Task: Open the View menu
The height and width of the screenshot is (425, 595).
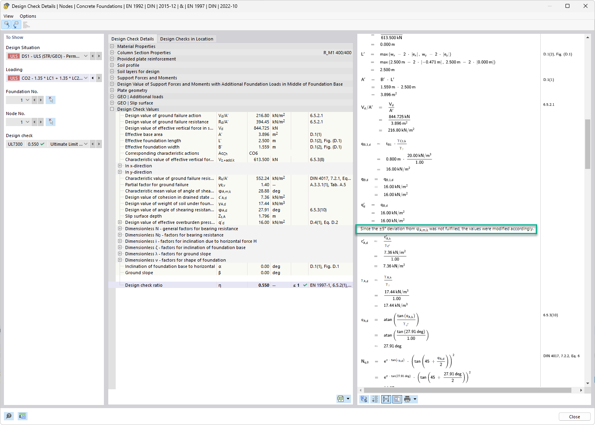Action: pos(8,16)
